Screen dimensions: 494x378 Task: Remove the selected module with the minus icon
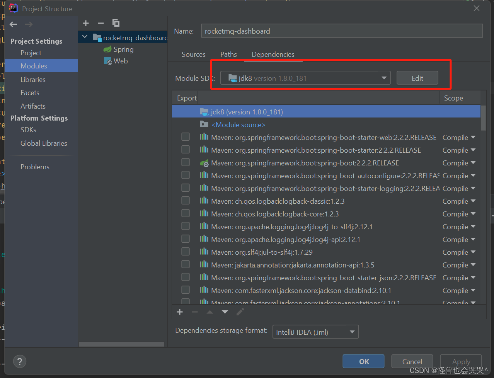pyautogui.click(x=101, y=23)
